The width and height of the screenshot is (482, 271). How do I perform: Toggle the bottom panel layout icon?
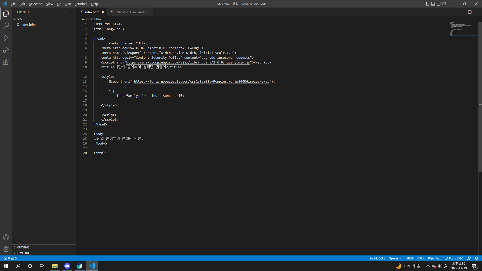pos(433,4)
